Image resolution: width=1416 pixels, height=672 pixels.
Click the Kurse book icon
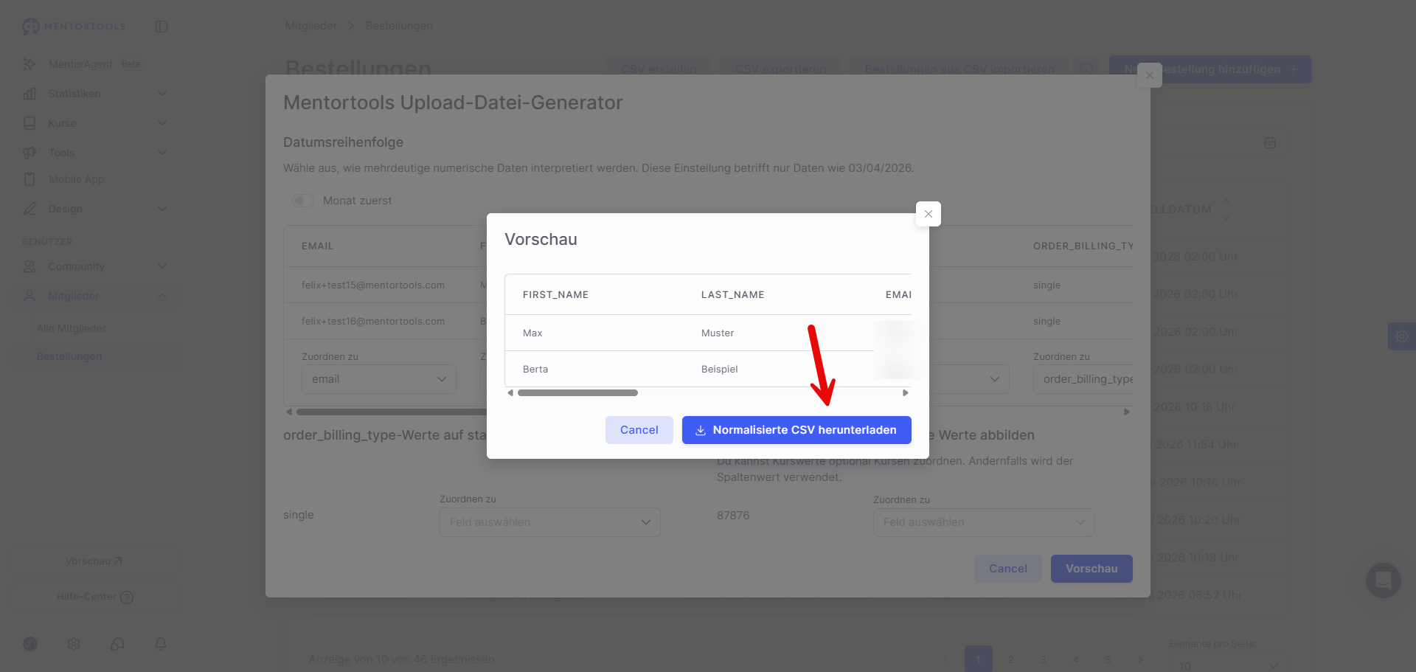(29, 123)
